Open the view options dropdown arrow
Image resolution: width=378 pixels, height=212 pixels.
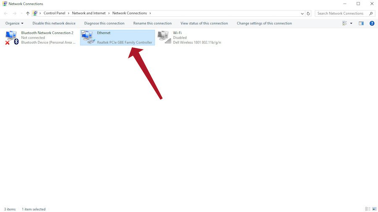[351, 24]
